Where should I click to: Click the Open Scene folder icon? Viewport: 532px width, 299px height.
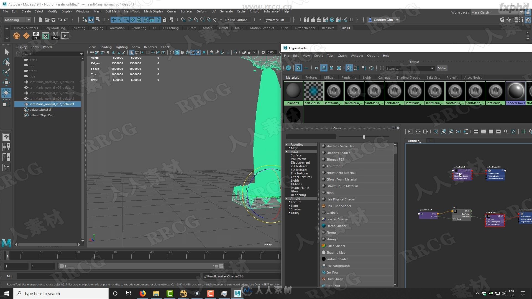47,20
